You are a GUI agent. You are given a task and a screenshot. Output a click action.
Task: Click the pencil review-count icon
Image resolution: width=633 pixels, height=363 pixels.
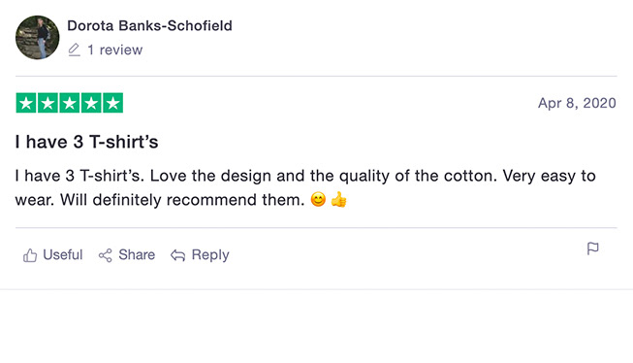[74, 49]
